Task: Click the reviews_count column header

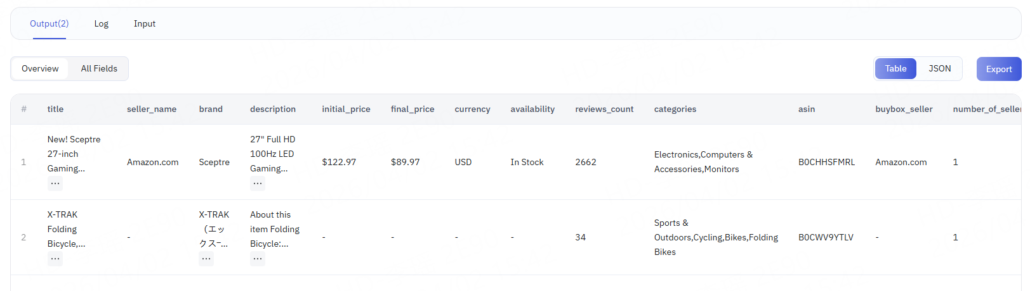Action: 604,109
